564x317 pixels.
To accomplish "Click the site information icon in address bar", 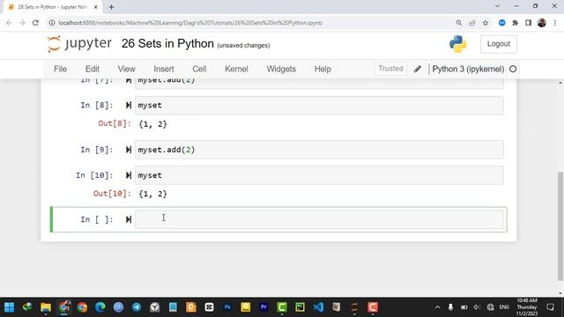I will pos(52,23).
